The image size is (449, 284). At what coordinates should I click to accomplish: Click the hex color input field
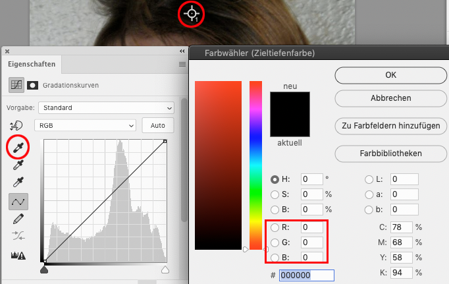pos(306,276)
